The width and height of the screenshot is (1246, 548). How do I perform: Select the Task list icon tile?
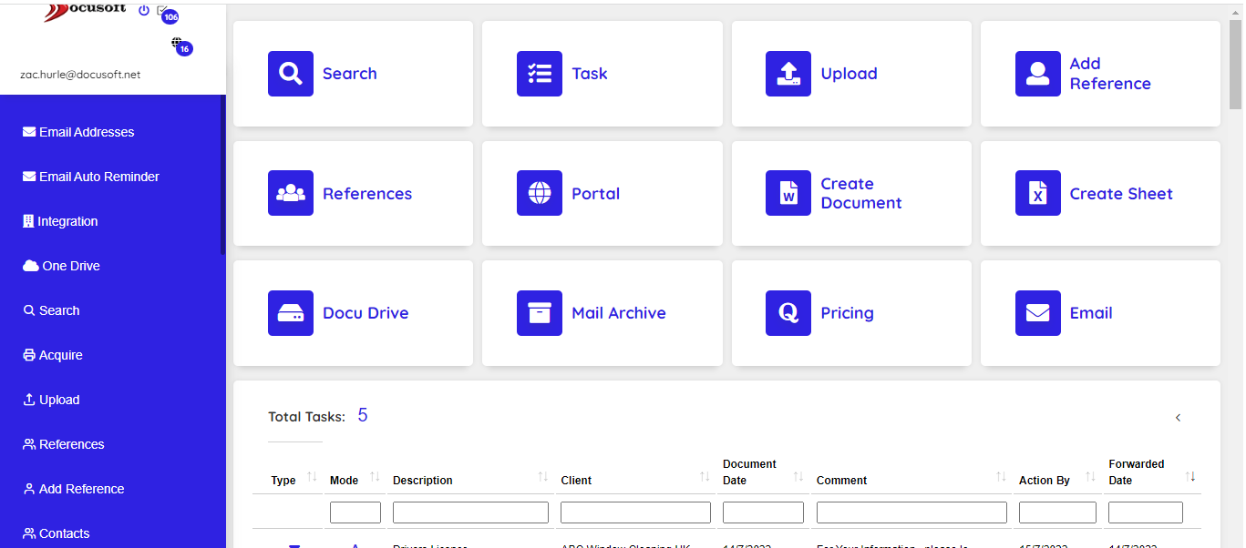coord(539,74)
